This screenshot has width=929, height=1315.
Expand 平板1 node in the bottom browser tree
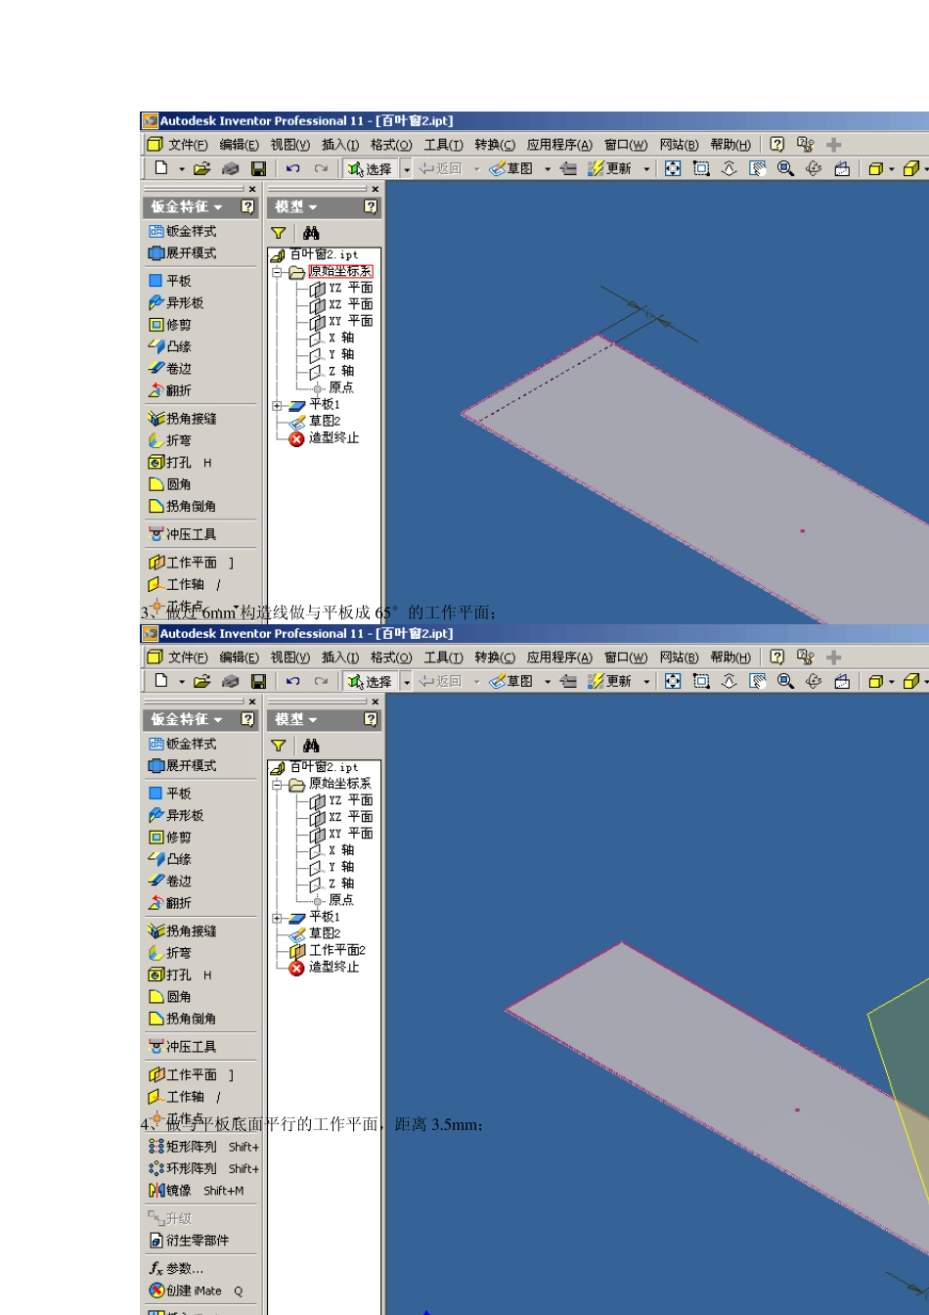277,918
